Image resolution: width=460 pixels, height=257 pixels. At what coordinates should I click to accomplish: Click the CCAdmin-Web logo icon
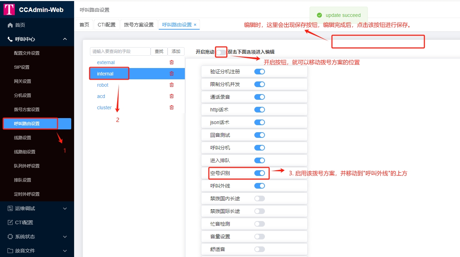tap(10, 9)
